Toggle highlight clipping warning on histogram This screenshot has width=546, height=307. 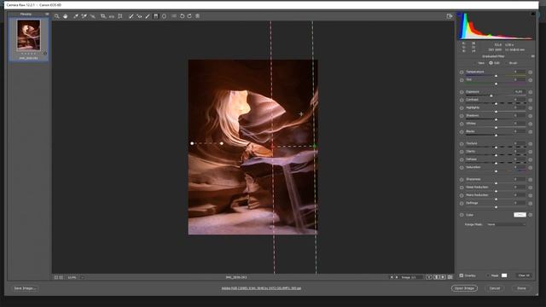pos(532,14)
